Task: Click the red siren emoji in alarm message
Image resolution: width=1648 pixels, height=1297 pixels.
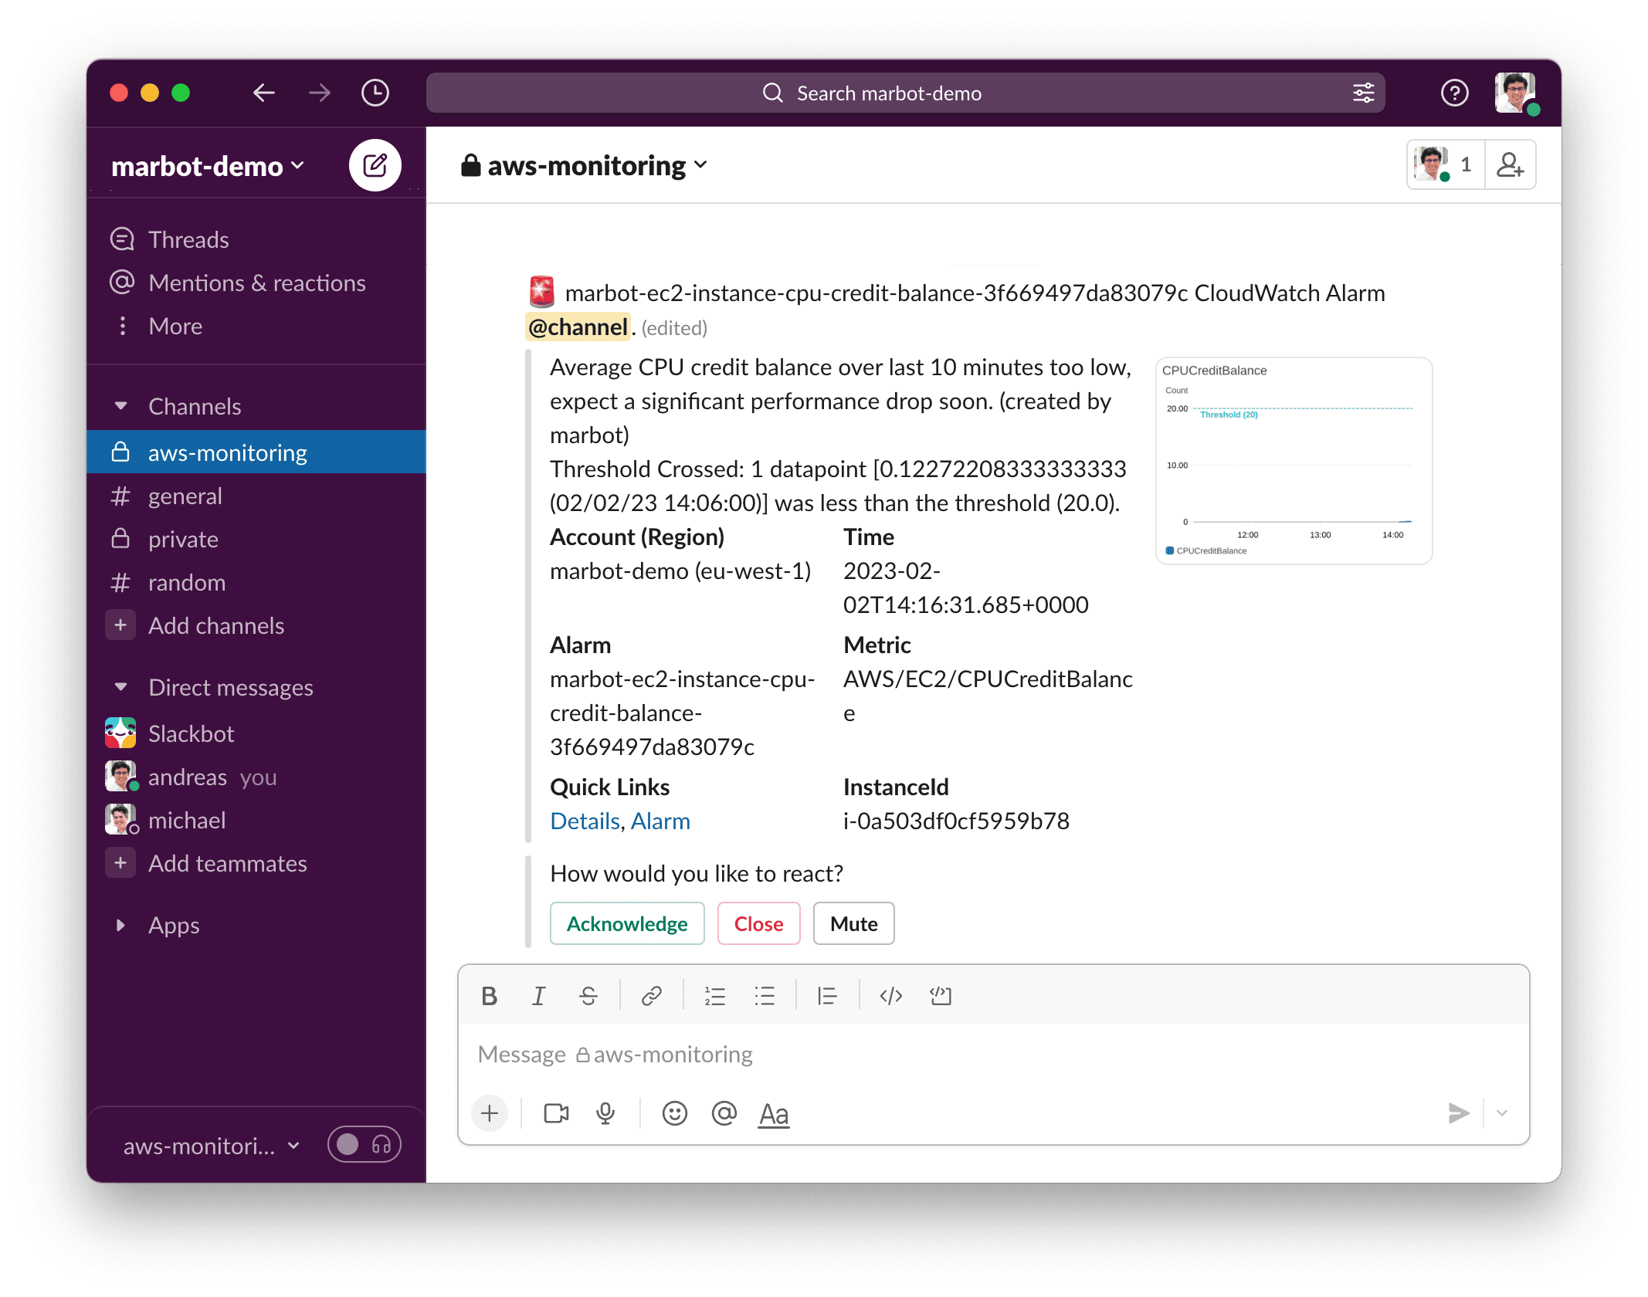Action: [x=542, y=292]
